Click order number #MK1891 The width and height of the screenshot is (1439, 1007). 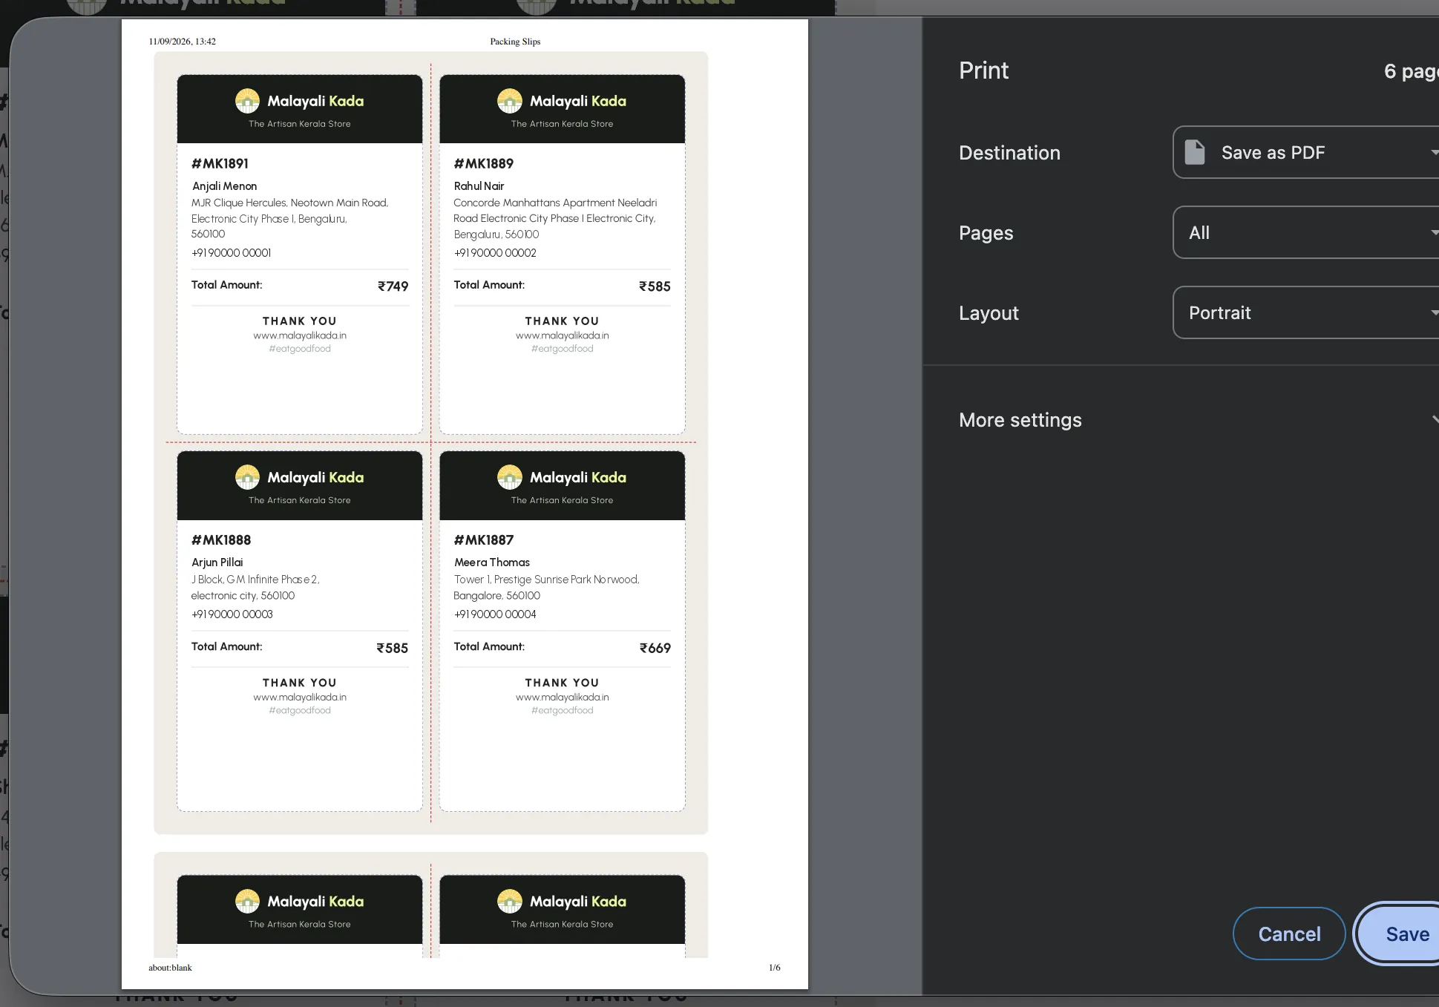pos(220,163)
